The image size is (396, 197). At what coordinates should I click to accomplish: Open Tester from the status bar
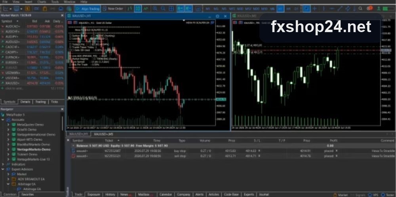[388, 195]
